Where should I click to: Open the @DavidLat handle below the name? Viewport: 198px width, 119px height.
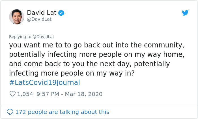(39, 19)
